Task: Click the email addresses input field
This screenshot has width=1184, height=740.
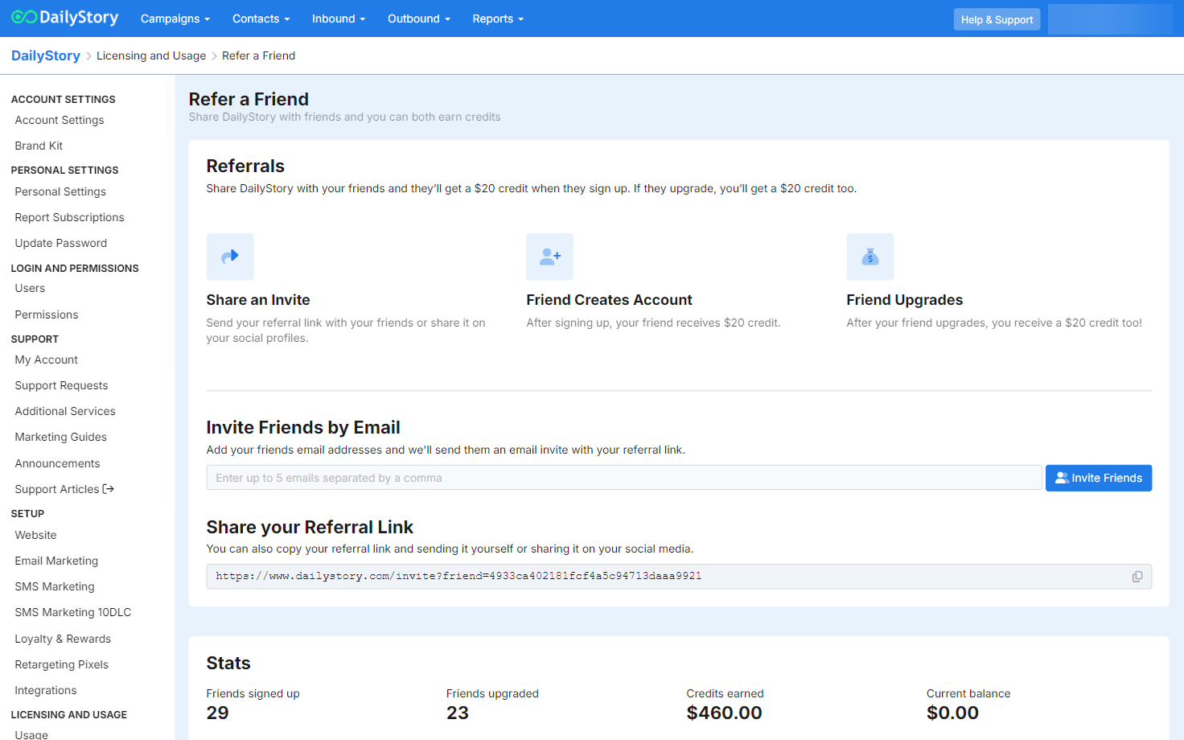Action: pyautogui.click(x=624, y=478)
